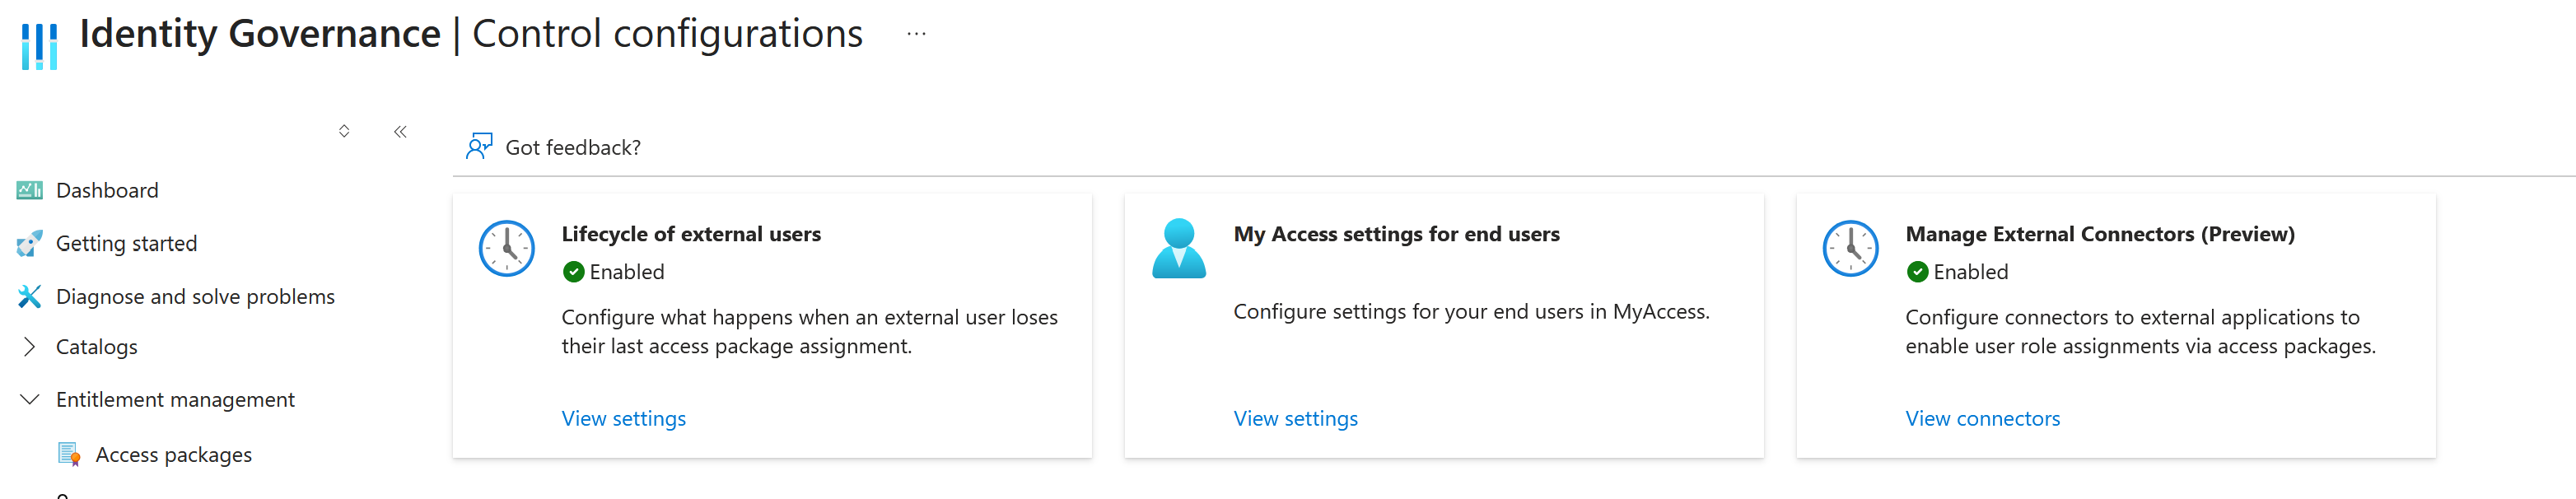Click the Dashboard chart icon
The height and width of the screenshot is (499, 2576).
tap(29, 190)
